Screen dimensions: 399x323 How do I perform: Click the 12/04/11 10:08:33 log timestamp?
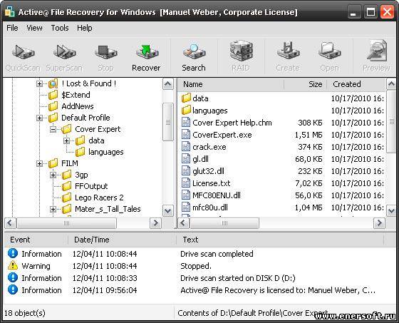point(105,278)
